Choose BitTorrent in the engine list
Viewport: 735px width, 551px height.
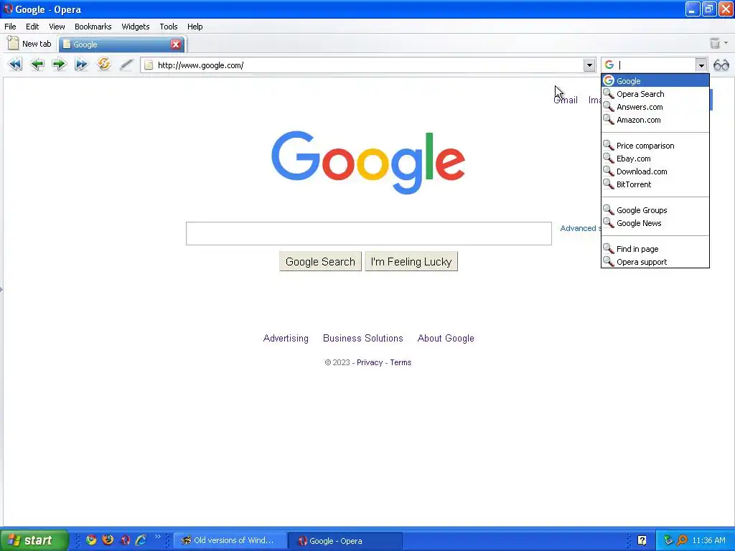655,184
